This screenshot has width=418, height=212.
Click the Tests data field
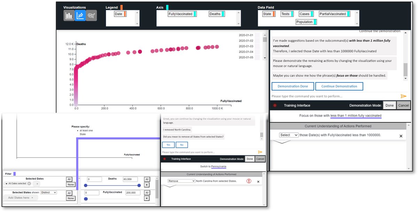287,14
